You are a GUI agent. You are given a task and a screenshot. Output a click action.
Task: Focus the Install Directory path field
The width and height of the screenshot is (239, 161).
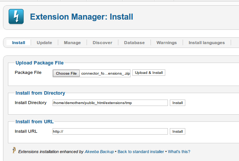pyautogui.click(x=110, y=103)
